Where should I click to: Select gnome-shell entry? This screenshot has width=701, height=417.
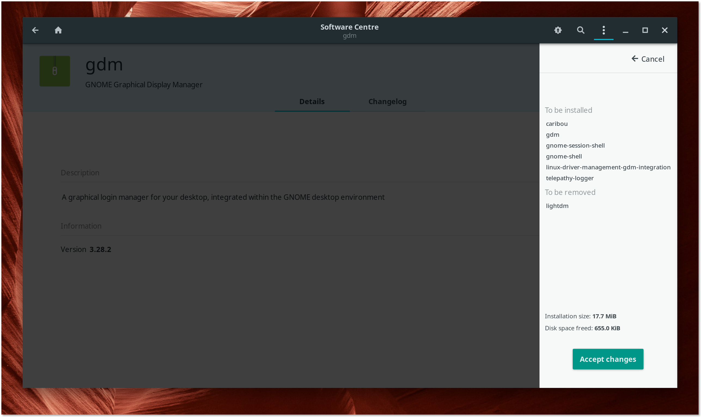(564, 156)
